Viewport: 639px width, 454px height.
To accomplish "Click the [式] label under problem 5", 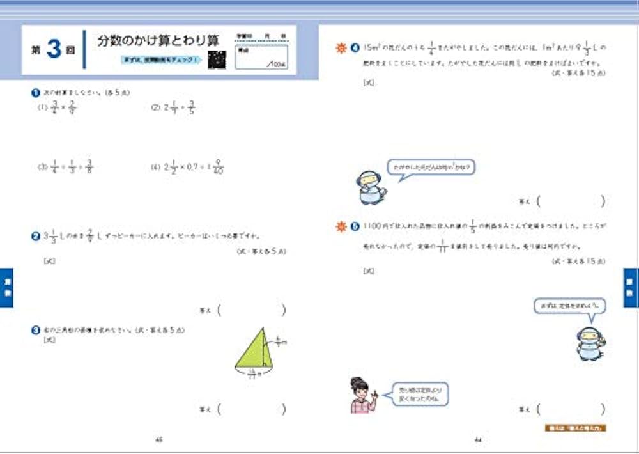I will pyautogui.click(x=369, y=271).
